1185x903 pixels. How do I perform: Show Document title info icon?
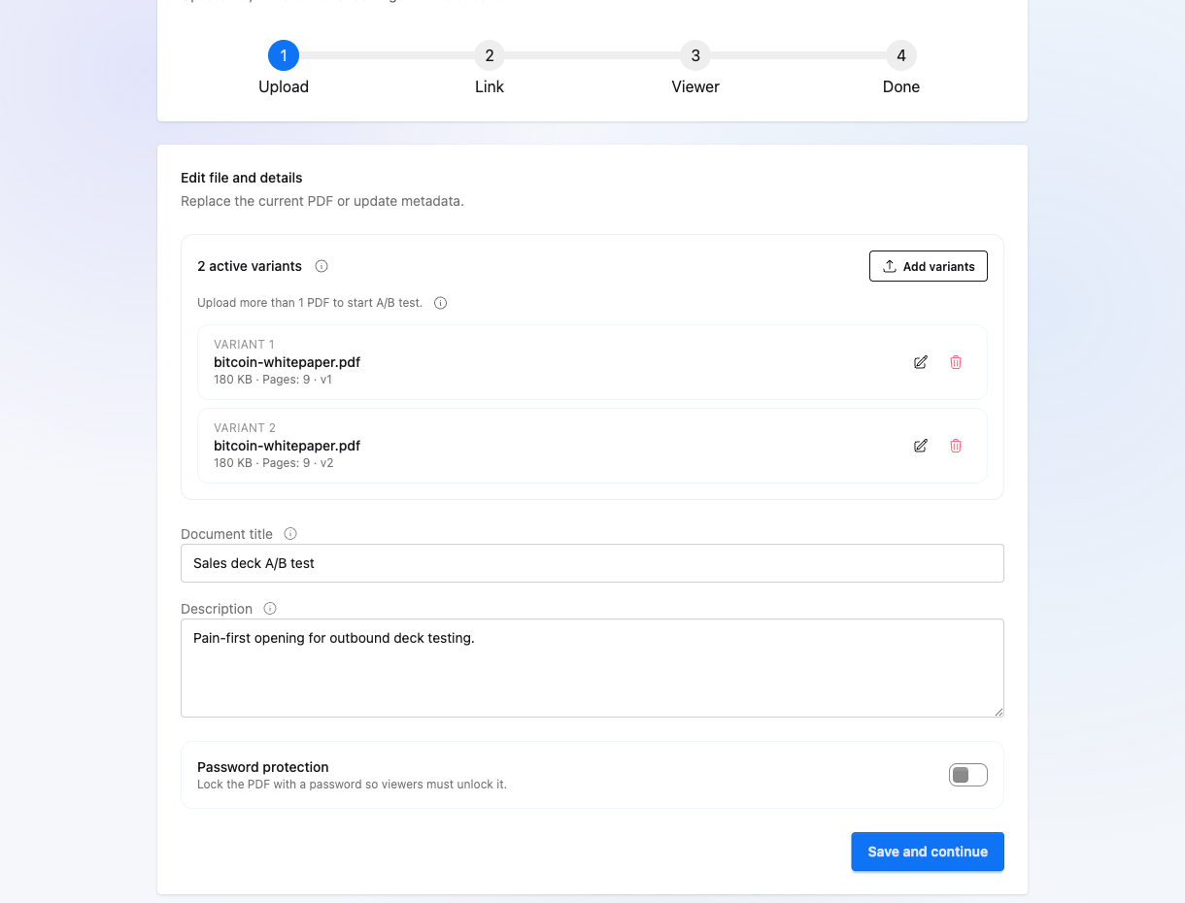tap(290, 534)
